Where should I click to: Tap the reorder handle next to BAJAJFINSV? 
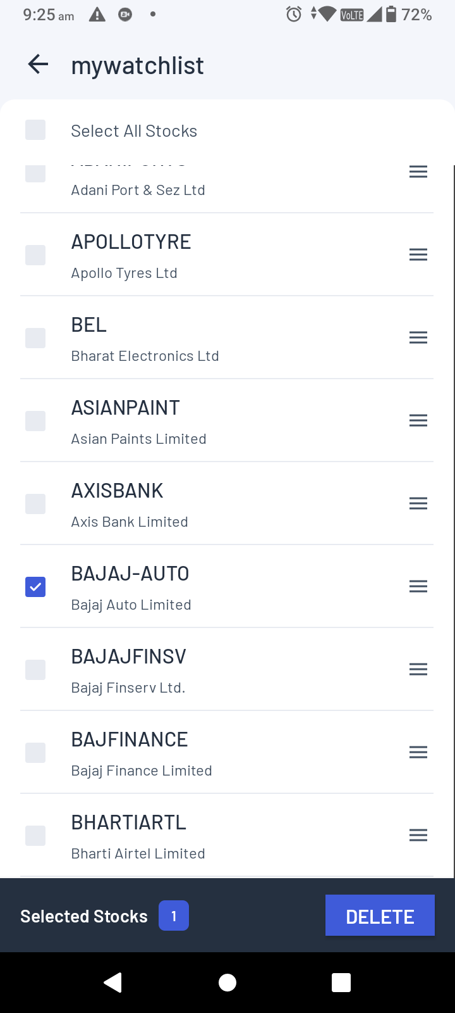[x=418, y=669]
